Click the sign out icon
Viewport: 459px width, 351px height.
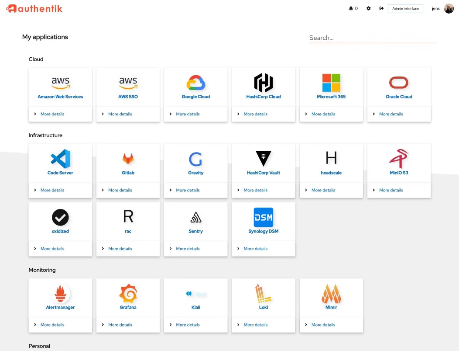click(x=381, y=8)
